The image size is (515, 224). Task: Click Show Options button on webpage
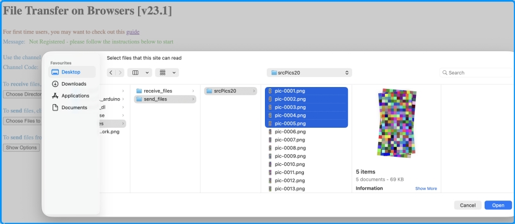click(21, 147)
